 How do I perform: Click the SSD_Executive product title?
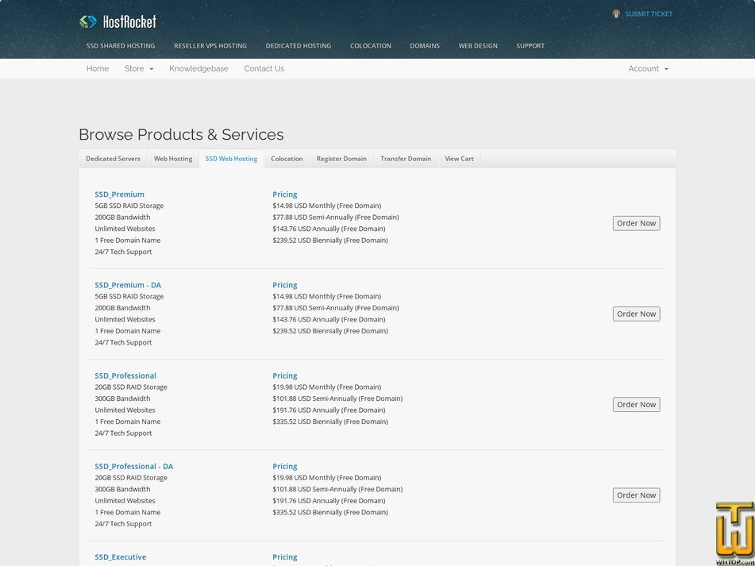(x=121, y=556)
